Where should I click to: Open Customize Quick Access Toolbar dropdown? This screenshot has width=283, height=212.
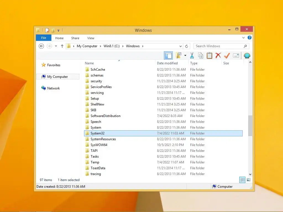click(x=59, y=30)
